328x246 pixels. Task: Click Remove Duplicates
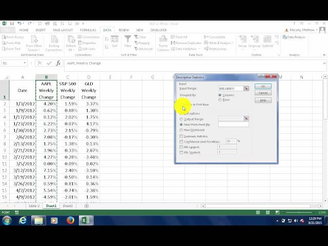186,43
